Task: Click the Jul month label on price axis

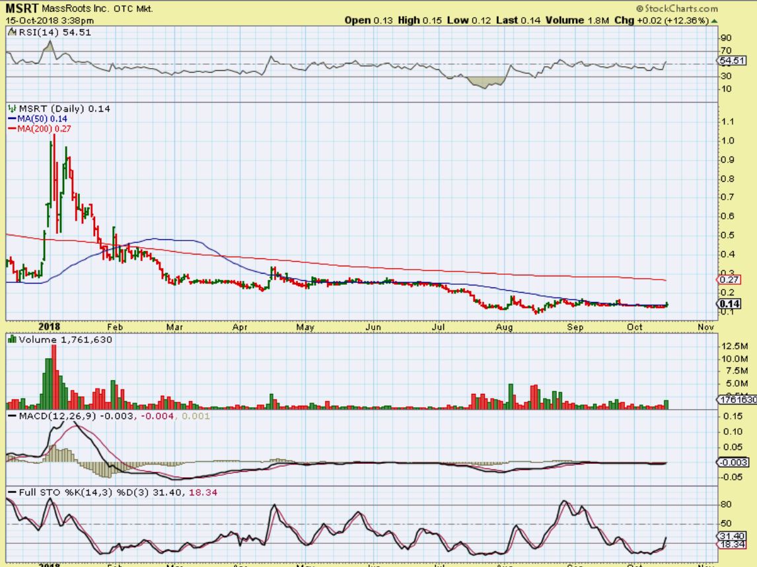Action: (438, 327)
